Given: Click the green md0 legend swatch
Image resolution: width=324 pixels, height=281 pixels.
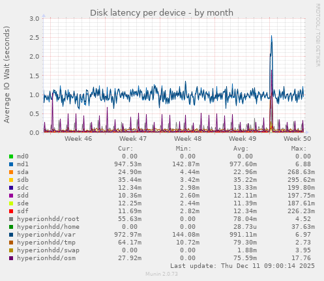Looking at the screenshot, I should pos(11,156).
